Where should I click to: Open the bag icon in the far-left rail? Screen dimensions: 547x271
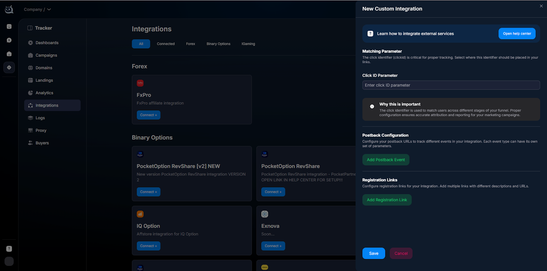(9, 54)
